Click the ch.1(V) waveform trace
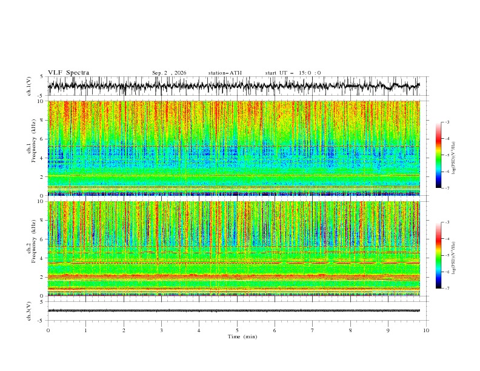Screen dimensions: 480x371 click(x=233, y=86)
